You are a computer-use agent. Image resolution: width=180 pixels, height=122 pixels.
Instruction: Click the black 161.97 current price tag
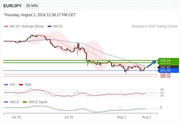(x=168, y=67)
